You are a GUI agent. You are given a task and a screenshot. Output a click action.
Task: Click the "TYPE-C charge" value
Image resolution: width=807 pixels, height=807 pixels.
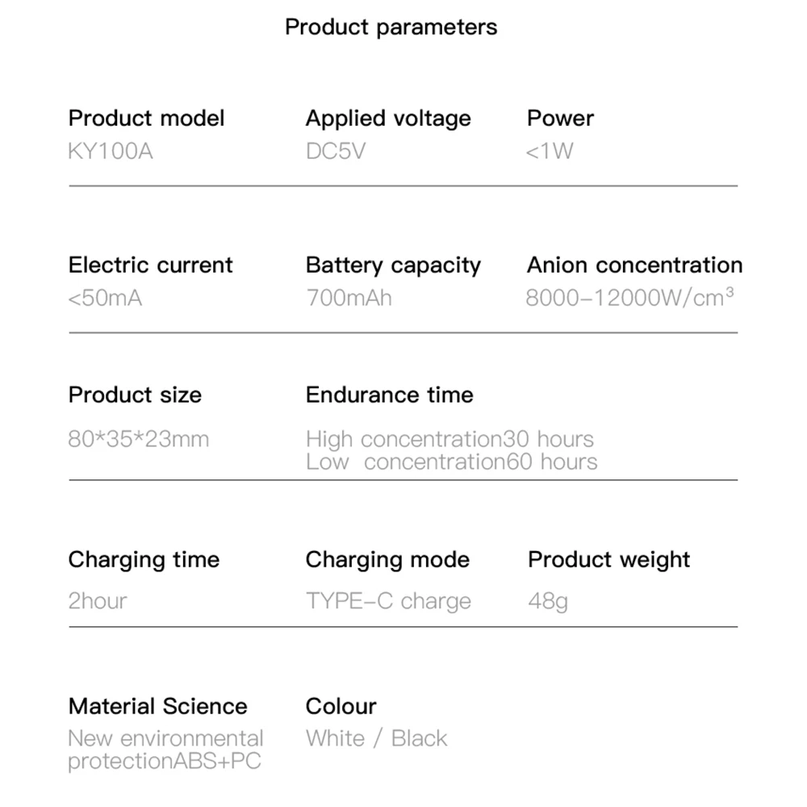coord(388,601)
